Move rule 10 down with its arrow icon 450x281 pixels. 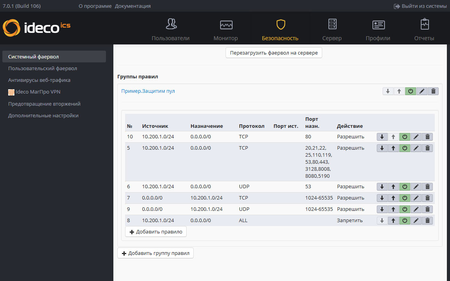point(382,137)
